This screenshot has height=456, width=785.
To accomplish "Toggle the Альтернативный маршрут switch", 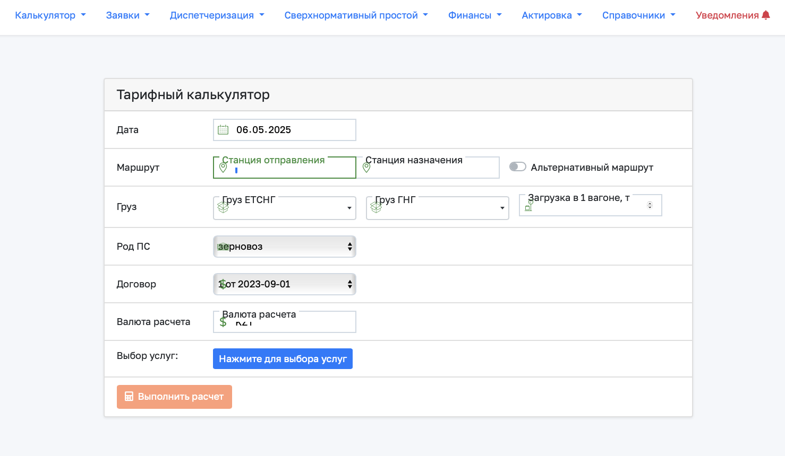I will pos(517,167).
